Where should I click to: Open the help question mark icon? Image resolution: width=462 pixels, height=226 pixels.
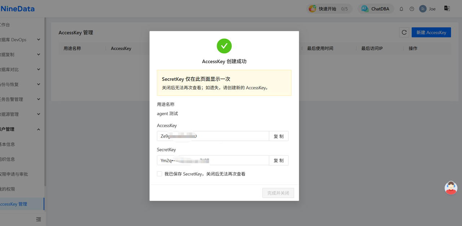point(412,9)
